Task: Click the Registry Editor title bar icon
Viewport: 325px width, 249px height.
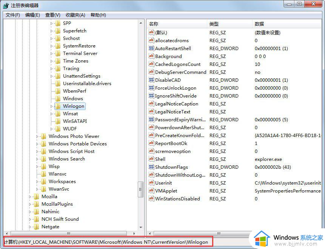Action: (6, 6)
